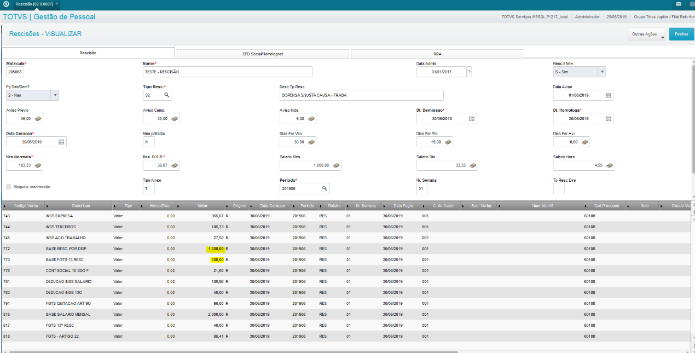Select the INSS TERCEIROS row description
Screen dimensions: 695x353
[61, 227]
